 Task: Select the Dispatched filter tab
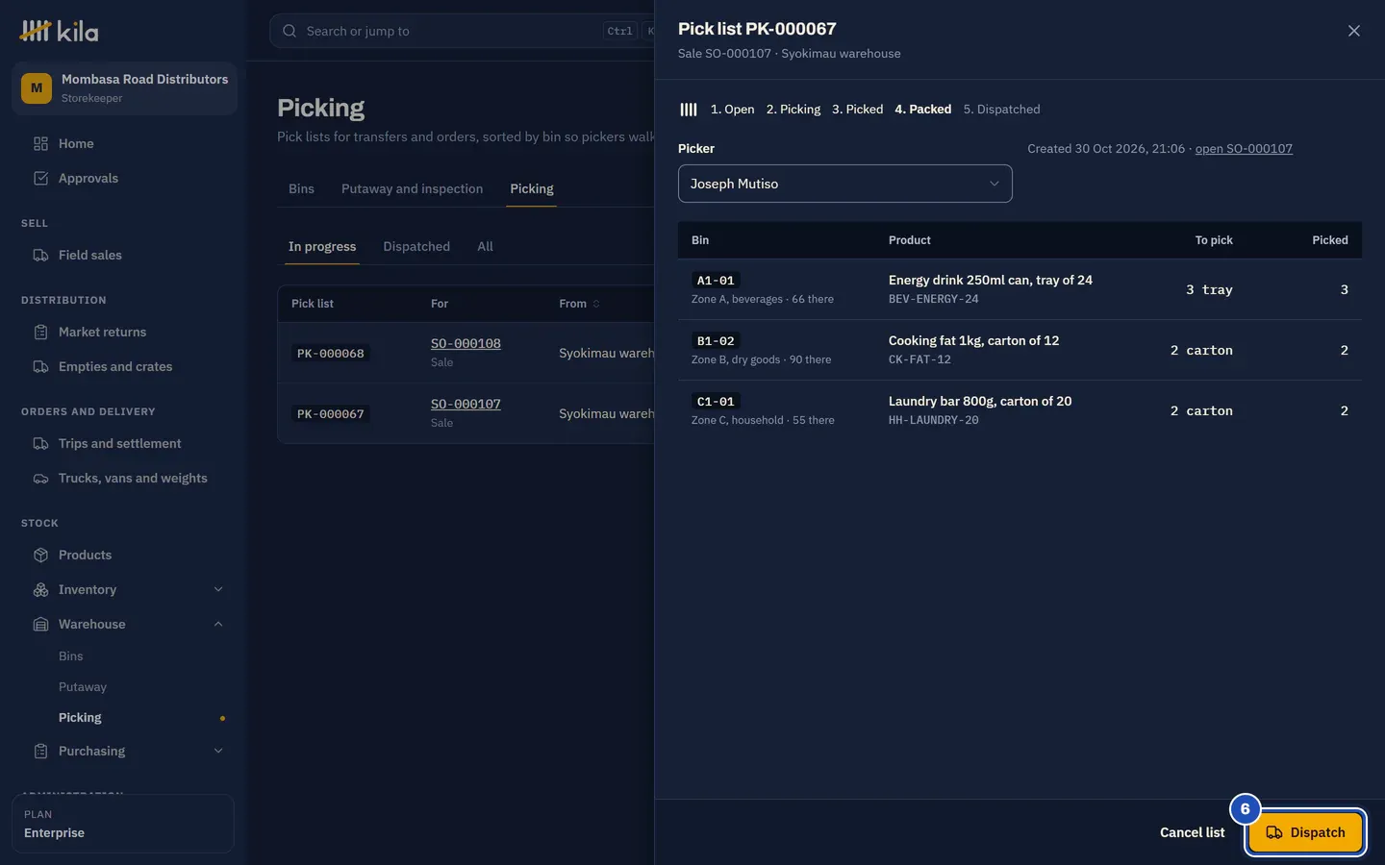(x=416, y=247)
